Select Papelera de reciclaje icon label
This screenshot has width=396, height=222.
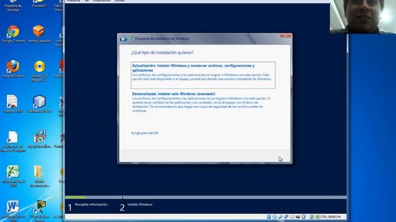coord(13,7)
